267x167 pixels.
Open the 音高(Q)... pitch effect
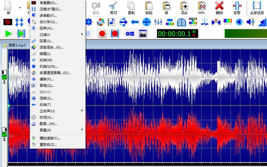click(57, 86)
